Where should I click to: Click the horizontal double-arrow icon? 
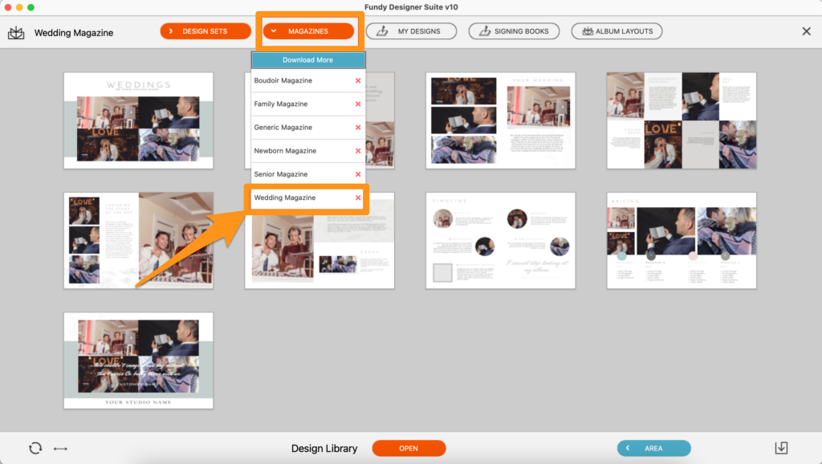pyautogui.click(x=60, y=449)
